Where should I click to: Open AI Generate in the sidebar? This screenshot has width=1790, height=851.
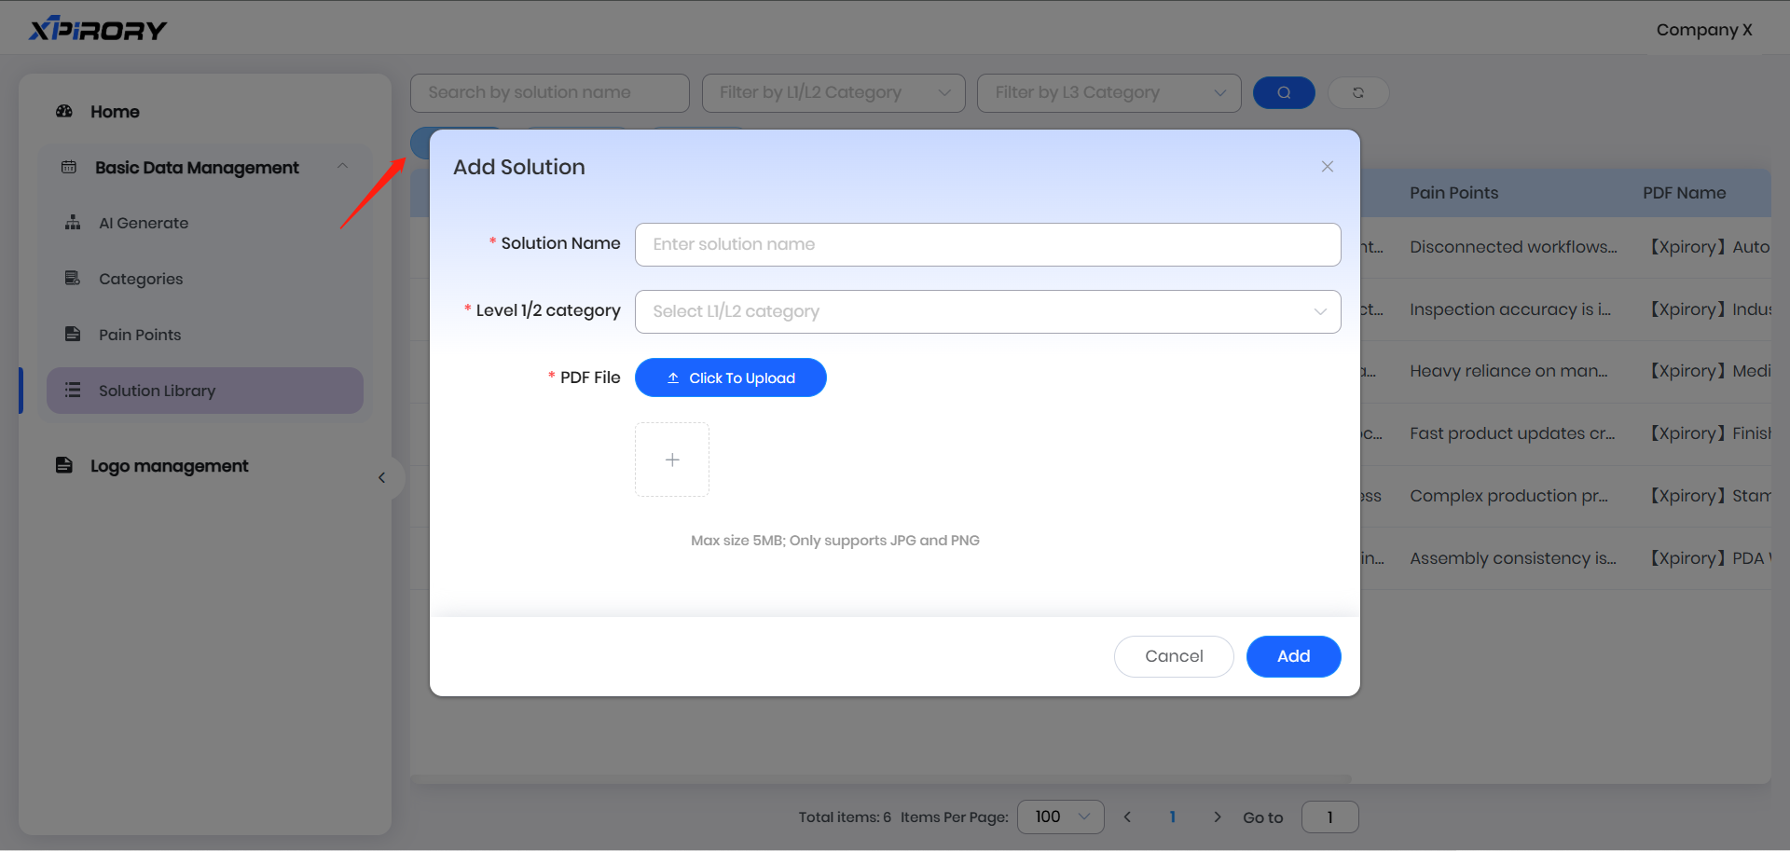(144, 224)
